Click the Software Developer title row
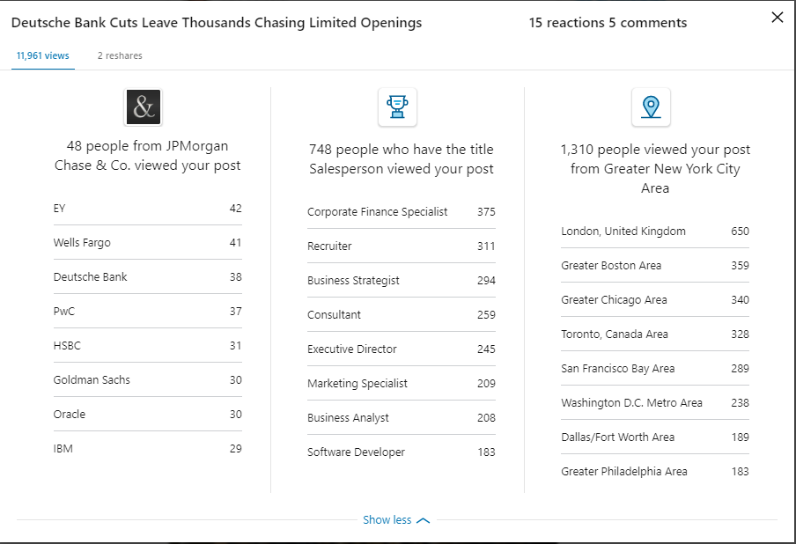This screenshot has height=544, width=796. [x=401, y=452]
